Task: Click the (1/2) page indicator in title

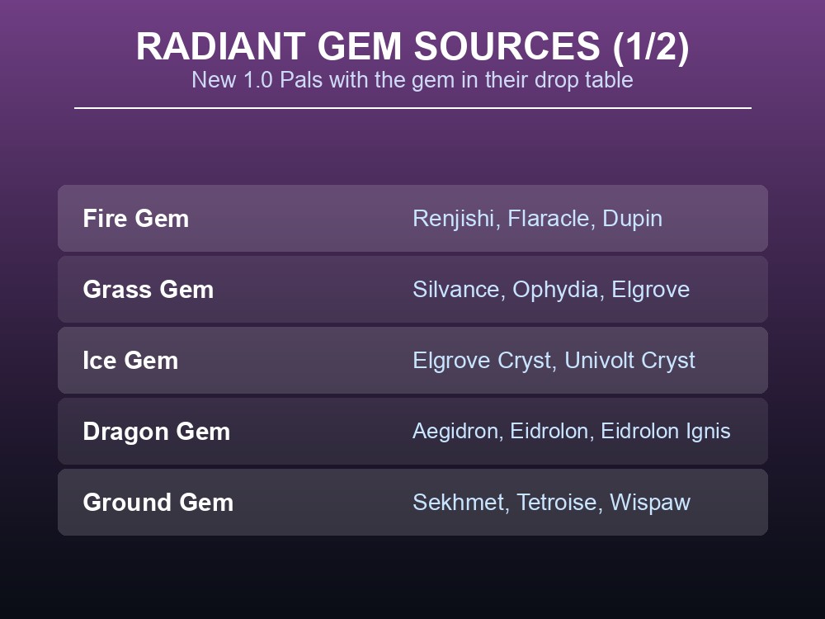Action: (651, 46)
